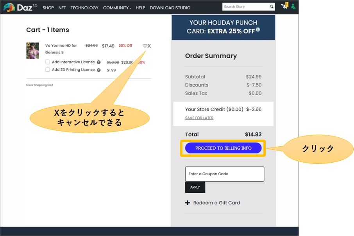Tick the Add 3D Printing License checkbox
This screenshot has width=354, height=236.
pos(48,70)
